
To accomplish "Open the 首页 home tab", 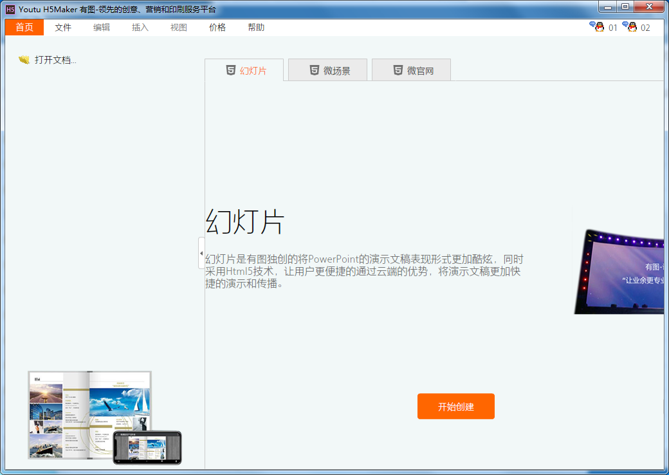I will [24, 27].
